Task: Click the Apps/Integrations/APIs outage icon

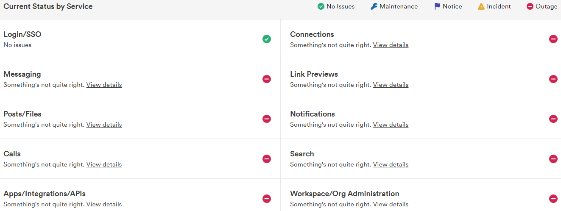Action: tap(266, 198)
